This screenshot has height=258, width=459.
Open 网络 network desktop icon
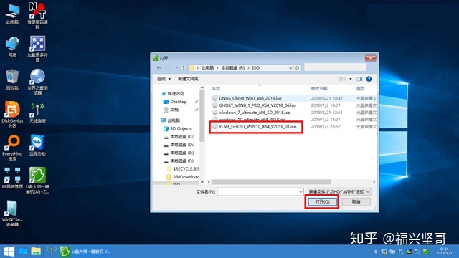click(12, 47)
